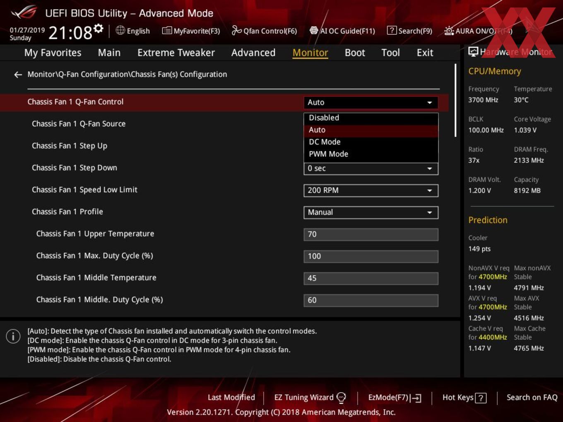The image size is (563, 422).
Task: Click the English language button
Action: click(x=133, y=31)
